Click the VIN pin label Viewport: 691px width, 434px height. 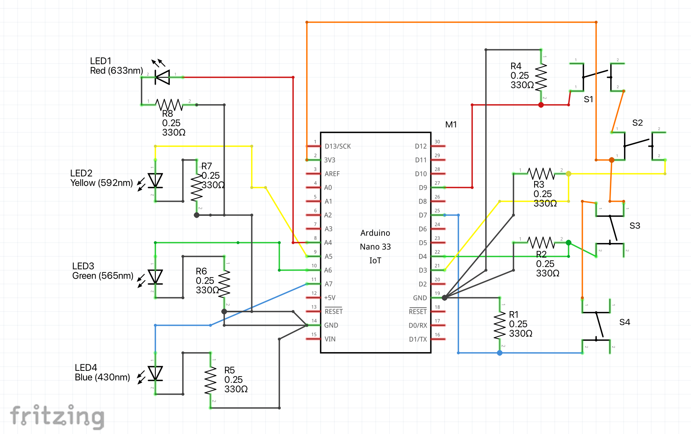(330, 339)
